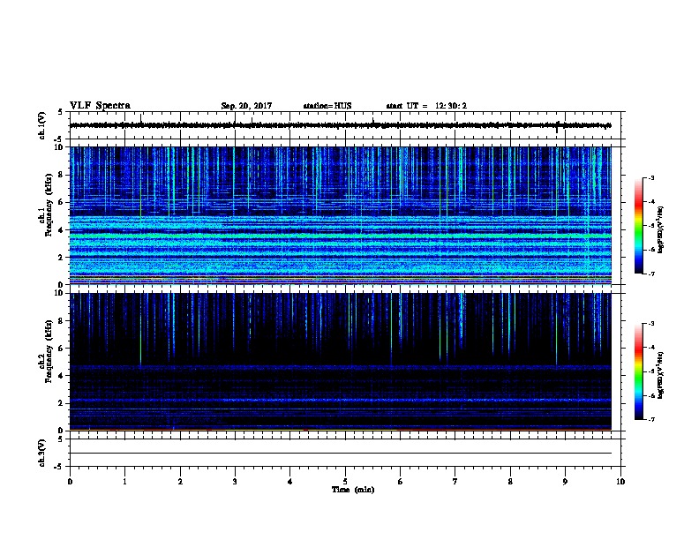This screenshot has height=540, width=699.
Task: Click the ch.2 spectrogram color scale bar
Action: 638,371
